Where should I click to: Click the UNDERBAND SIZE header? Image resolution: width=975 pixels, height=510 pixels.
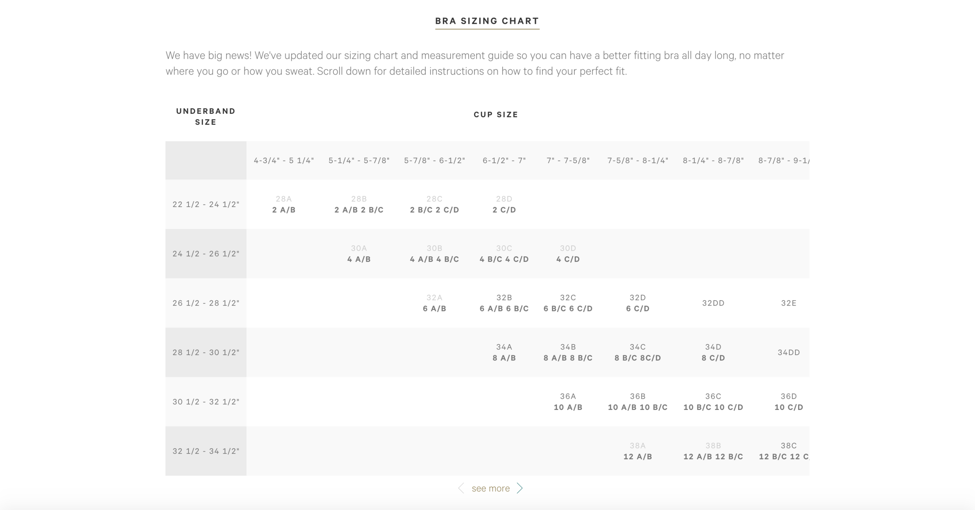point(206,116)
